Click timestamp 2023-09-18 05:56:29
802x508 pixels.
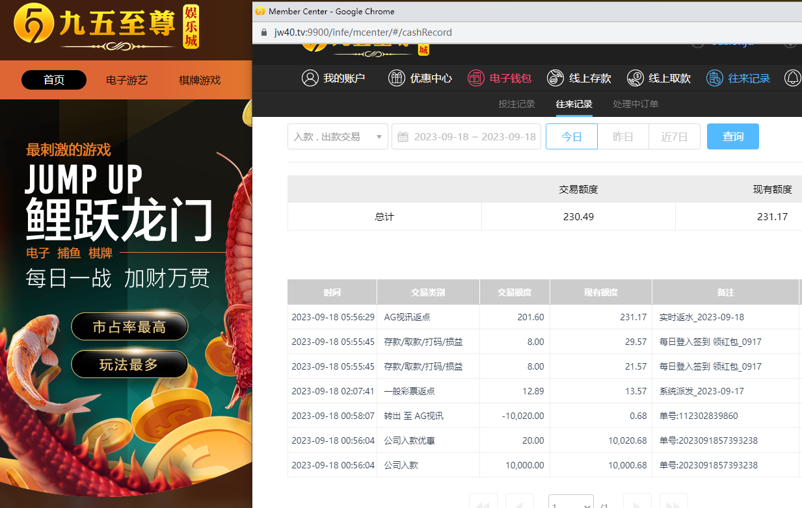(x=333, y=317)
